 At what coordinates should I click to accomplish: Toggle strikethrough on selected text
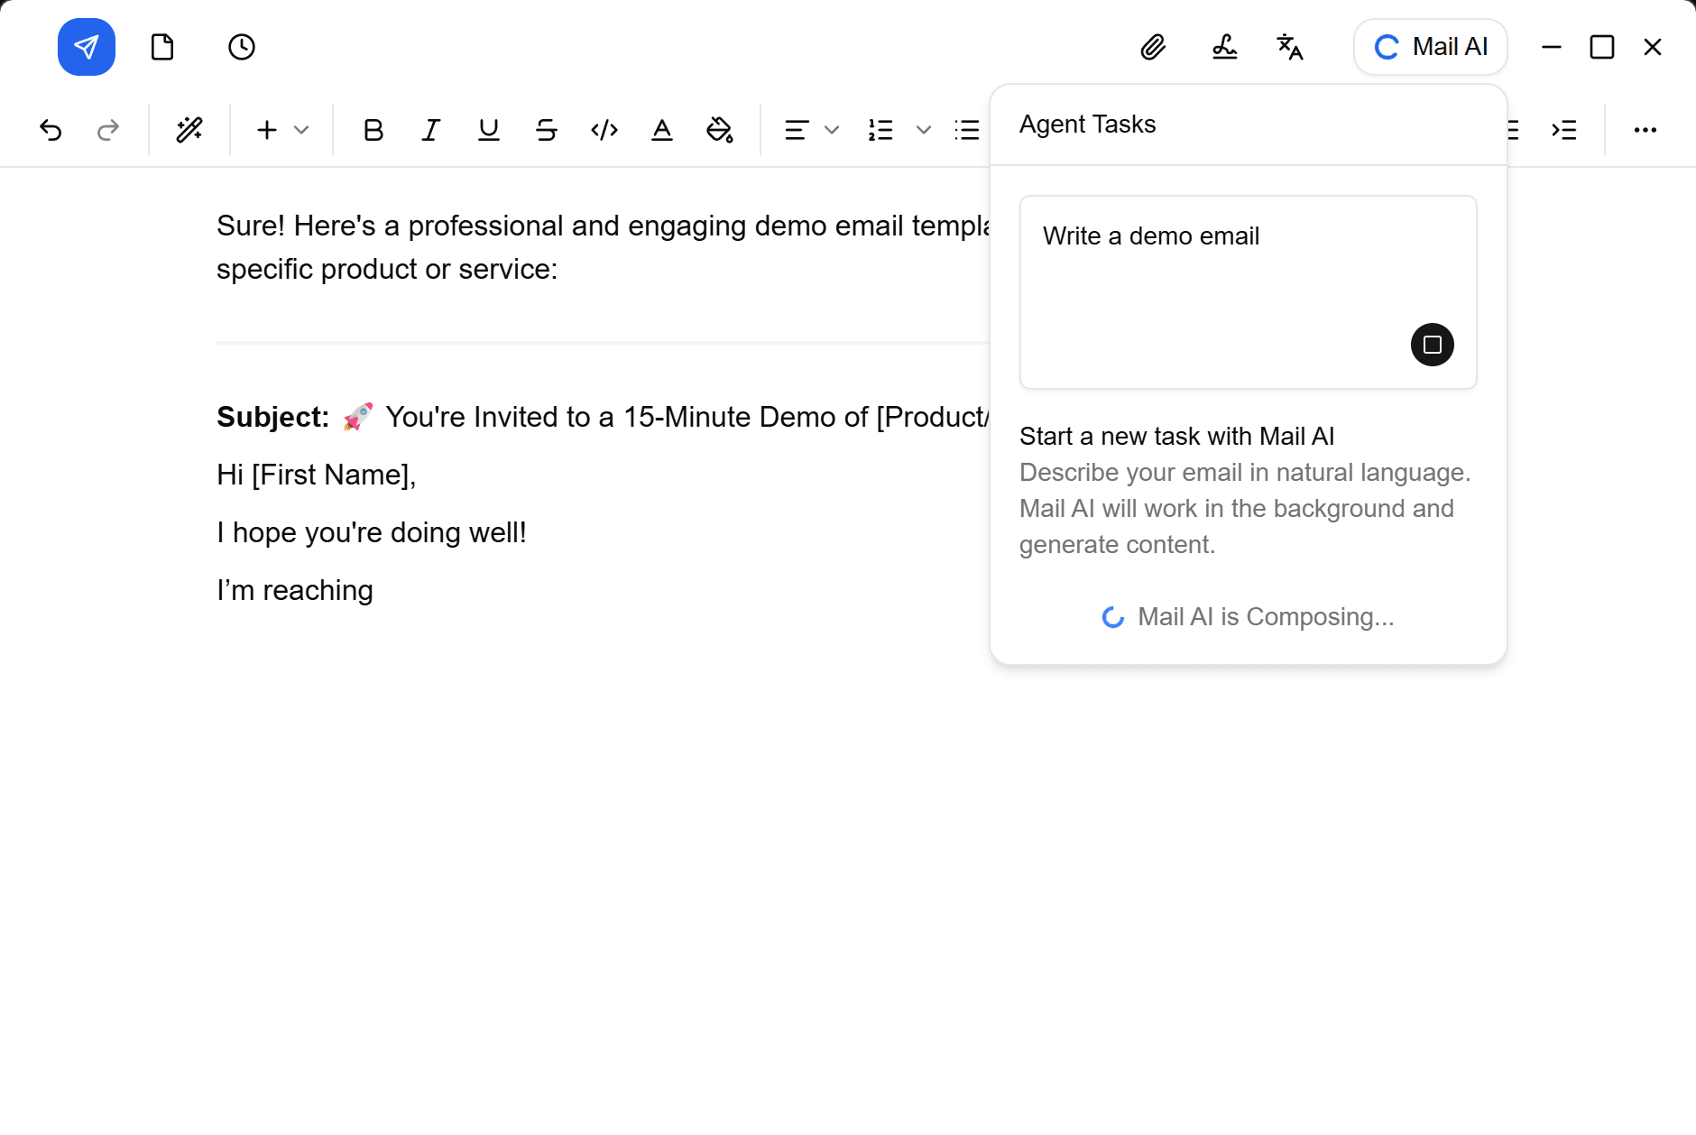coord(545,130)
